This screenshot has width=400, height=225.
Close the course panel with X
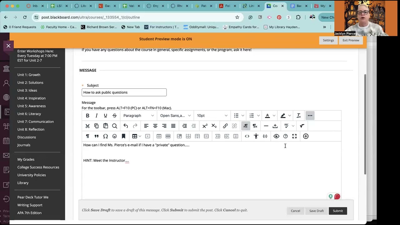[8, 46]
